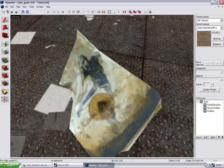Select the Block creation tool

(5, 52)
